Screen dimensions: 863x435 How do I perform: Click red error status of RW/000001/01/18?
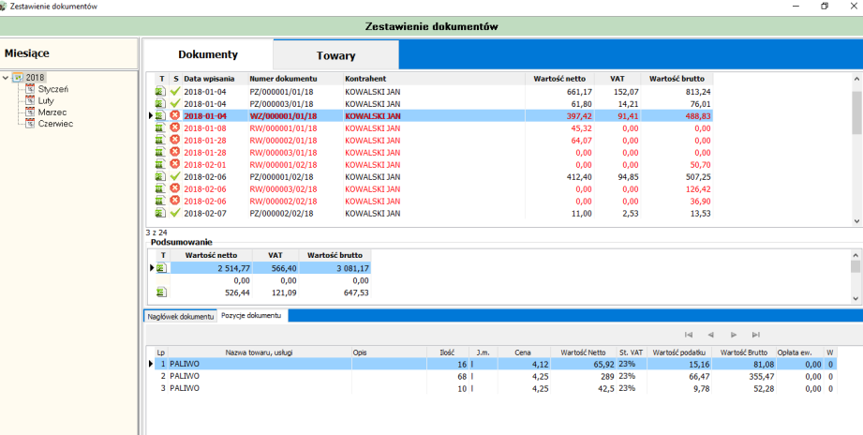(x=175, y=127)
